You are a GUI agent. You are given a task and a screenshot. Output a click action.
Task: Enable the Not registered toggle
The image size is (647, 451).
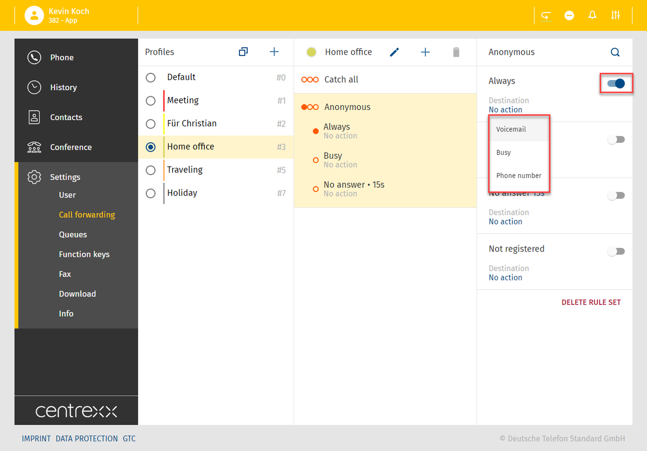616,251
